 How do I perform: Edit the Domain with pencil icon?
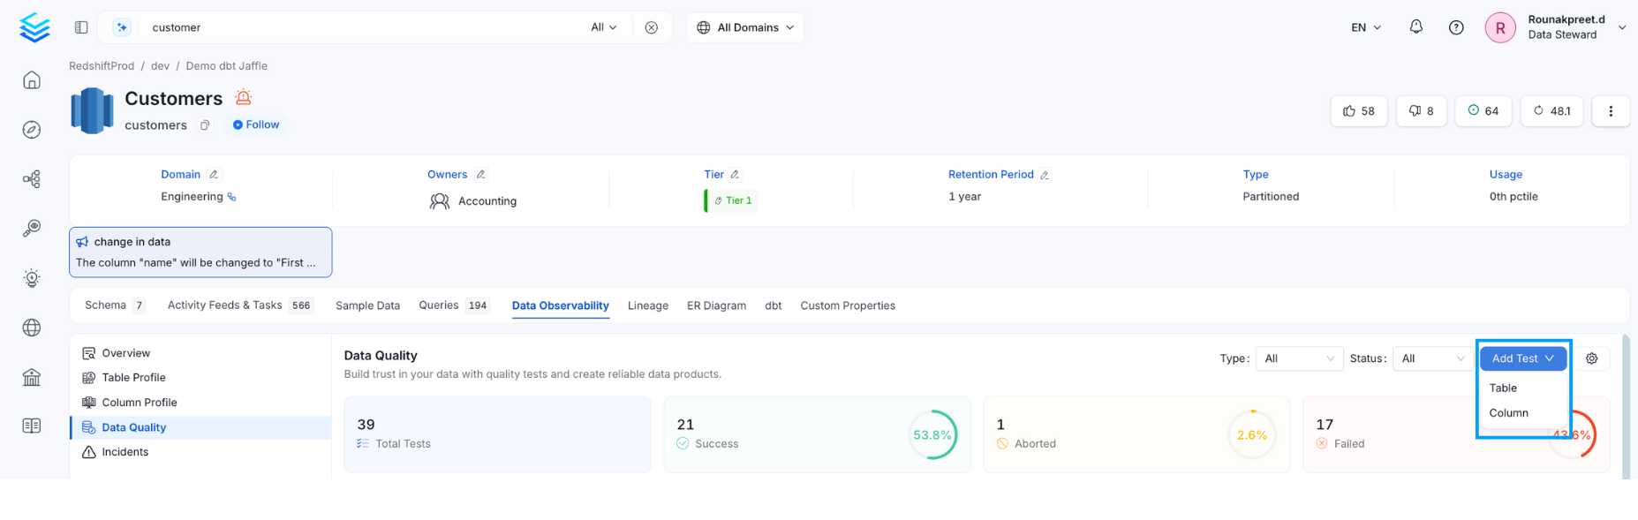point(214,175)
